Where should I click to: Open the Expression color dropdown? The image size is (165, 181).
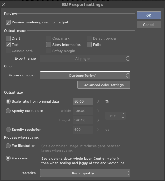pos(85,76)
